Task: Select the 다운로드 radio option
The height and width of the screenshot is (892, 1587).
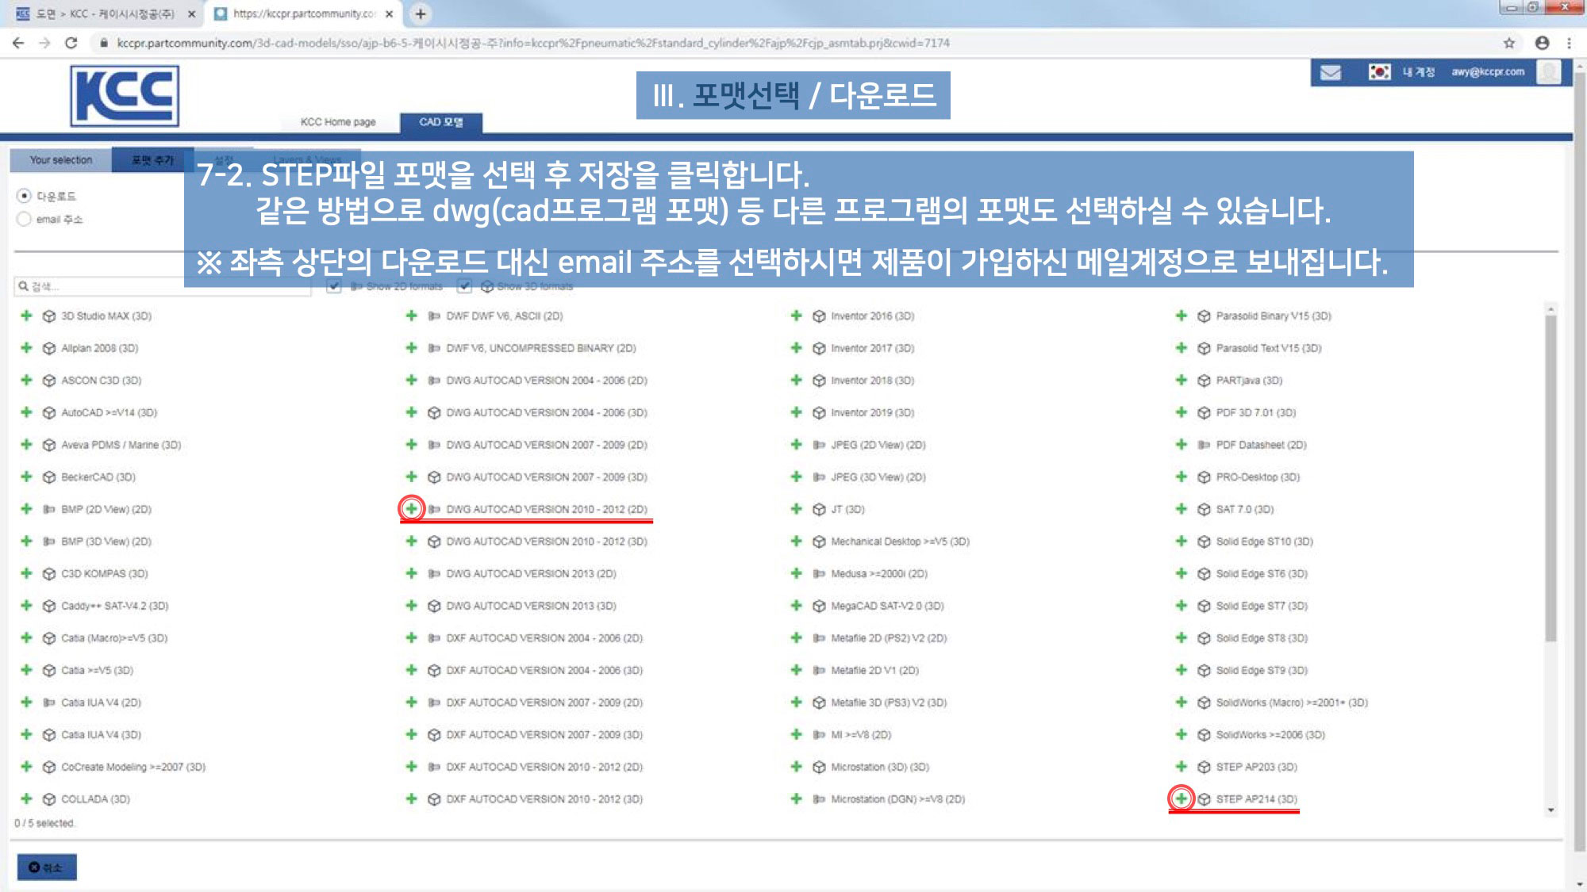Action: pyautogui.click(x=24, y=196)
